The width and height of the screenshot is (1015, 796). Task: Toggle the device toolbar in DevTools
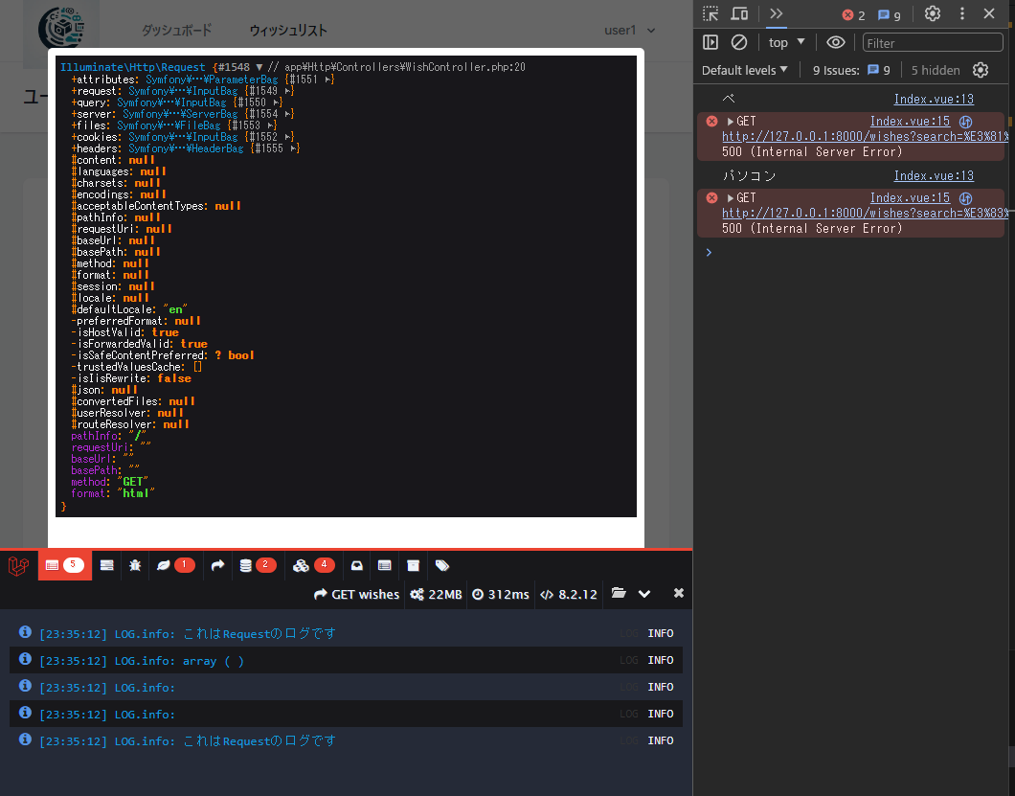pyautogui.click(x=739, y=14)
